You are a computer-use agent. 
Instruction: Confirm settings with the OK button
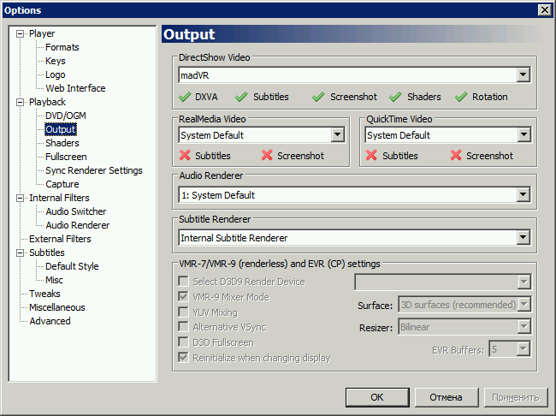[377, 397]
